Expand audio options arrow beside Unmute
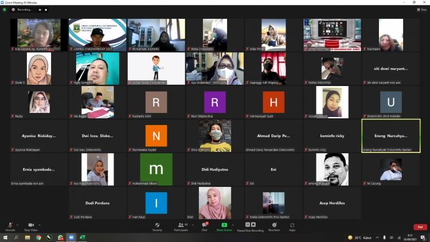The image size is (430, 242). (x=17, y=225)
